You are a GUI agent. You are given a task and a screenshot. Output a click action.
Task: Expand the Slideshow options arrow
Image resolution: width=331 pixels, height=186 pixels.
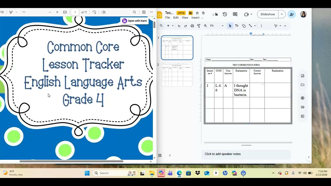(x=282, y=14)
